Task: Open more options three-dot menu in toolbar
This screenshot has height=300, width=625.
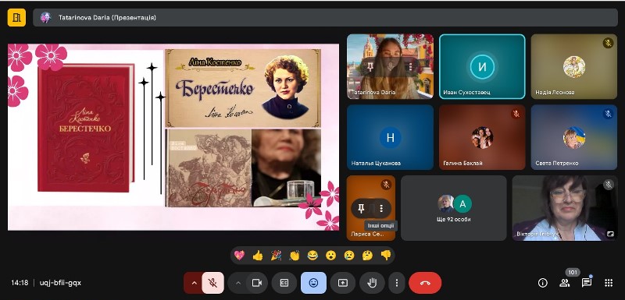Action: point(397,283)
